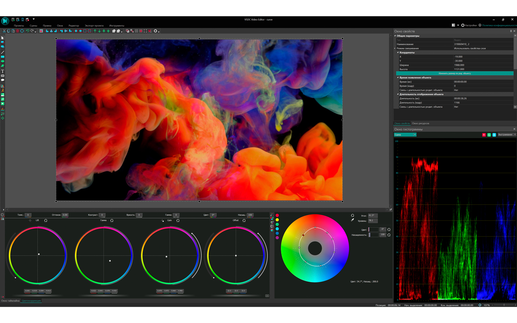Open the Сцены menu

click(34, 25)
